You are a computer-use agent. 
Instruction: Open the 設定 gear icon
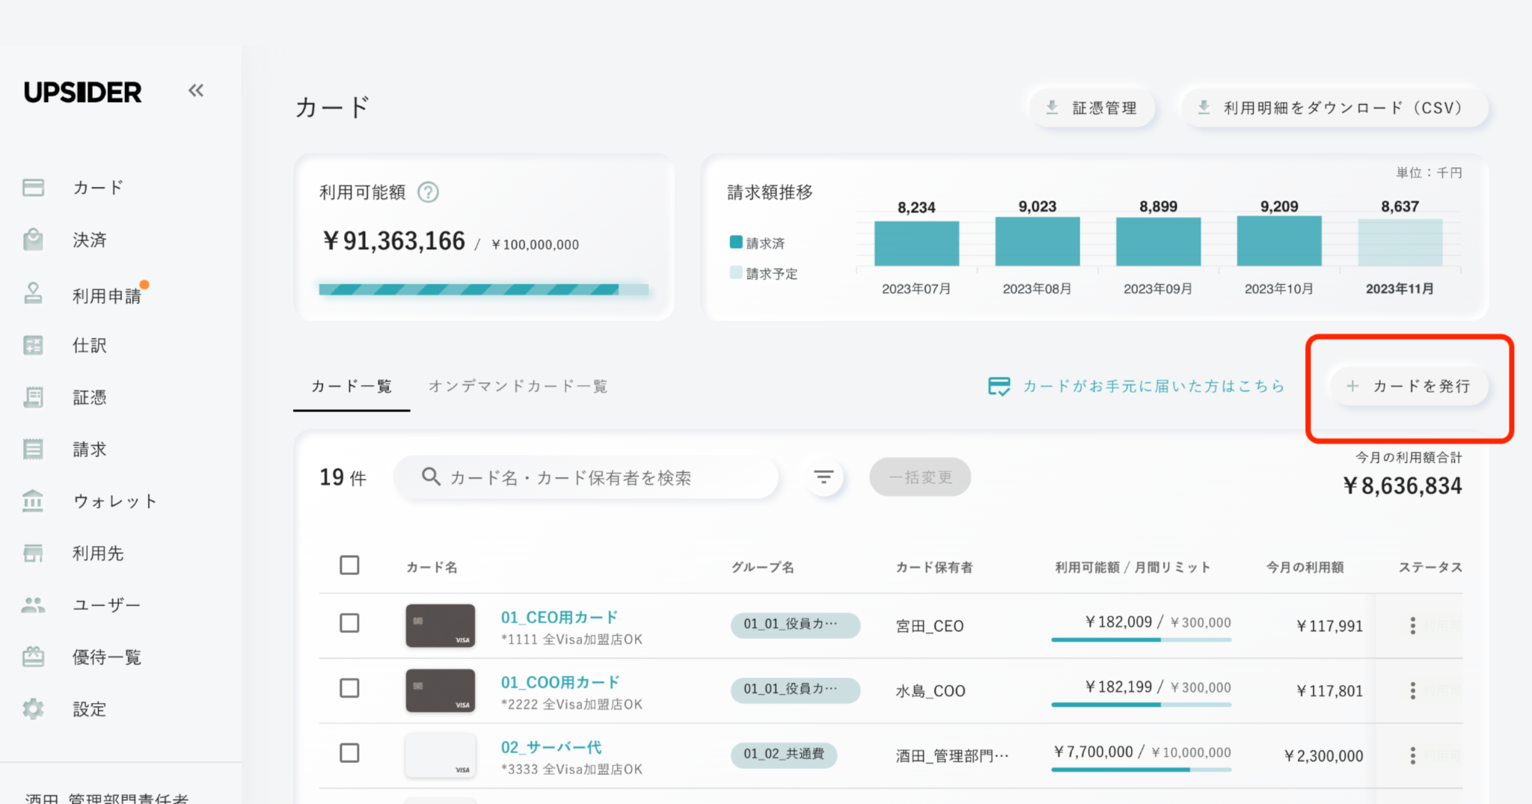pyautogui.click(x=34, y=709)
